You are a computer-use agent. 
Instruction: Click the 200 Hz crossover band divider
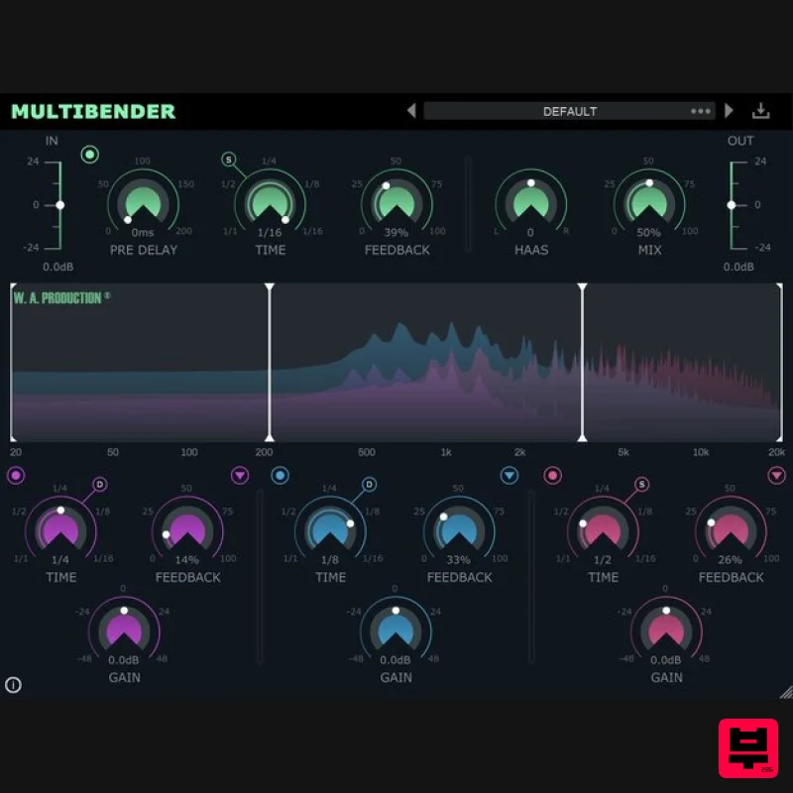[270, 362]
